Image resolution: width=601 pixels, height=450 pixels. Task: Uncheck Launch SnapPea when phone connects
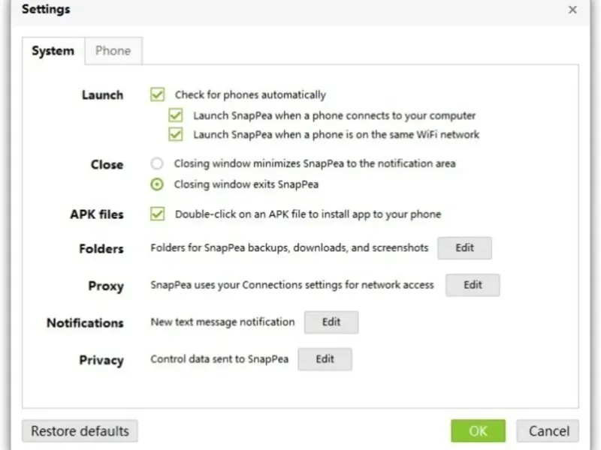[176, 115]
